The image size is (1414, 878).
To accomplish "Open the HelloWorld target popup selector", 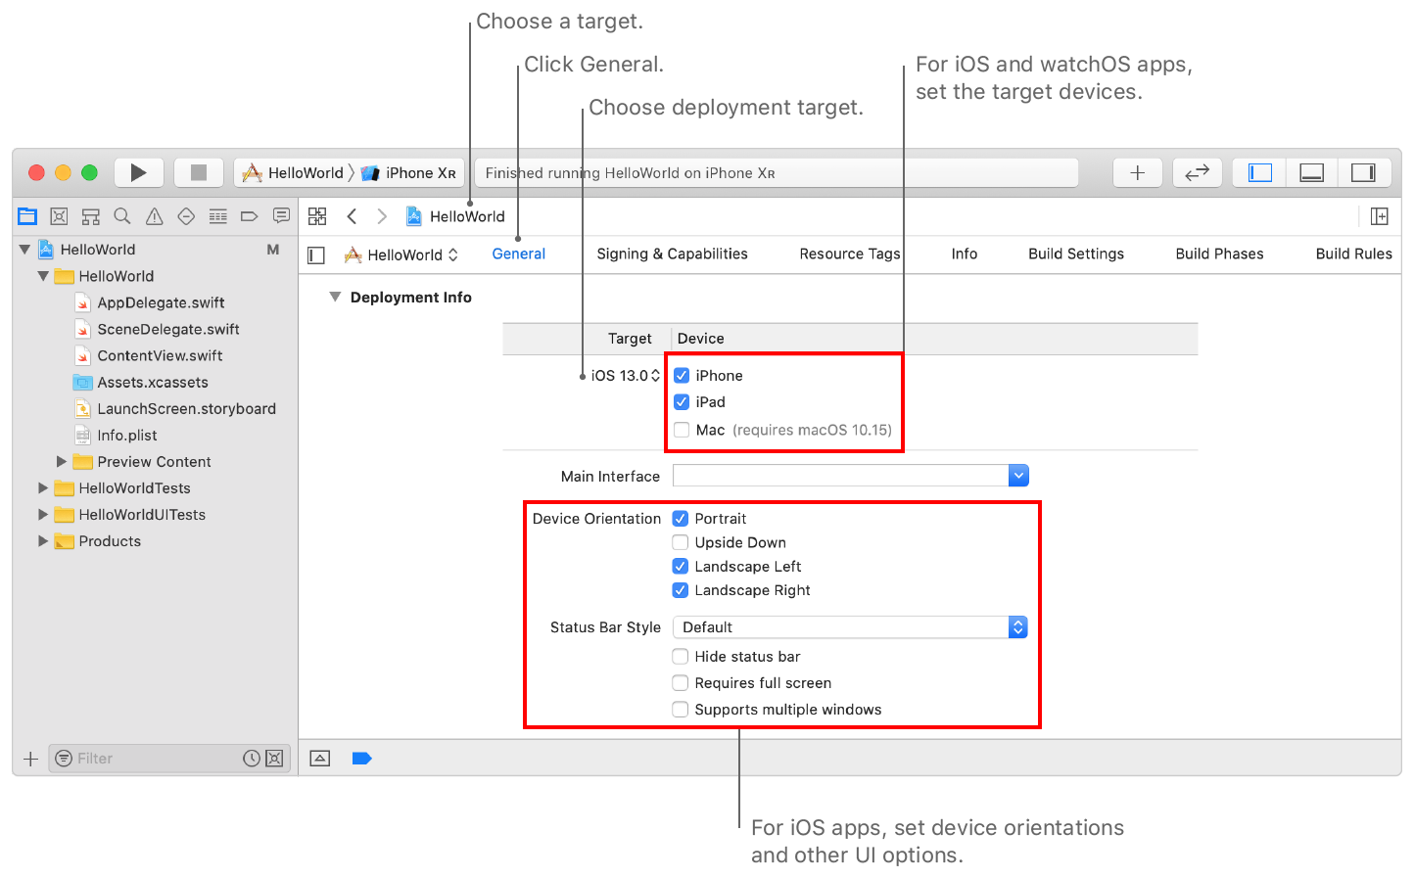I will click(x=401, y=255).
